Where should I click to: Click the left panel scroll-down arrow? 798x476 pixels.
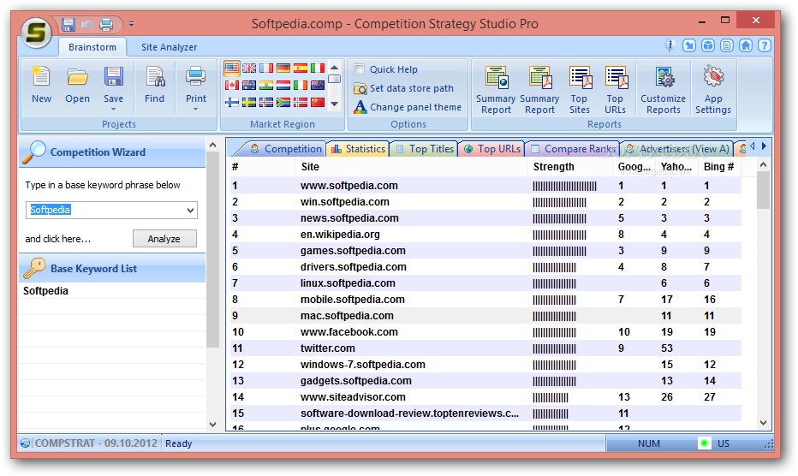[x=212, y=424]
